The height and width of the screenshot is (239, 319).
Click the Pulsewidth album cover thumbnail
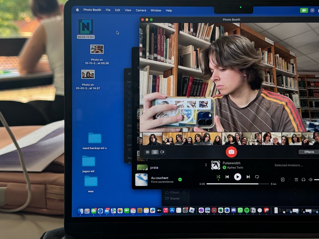click(215, 165)
